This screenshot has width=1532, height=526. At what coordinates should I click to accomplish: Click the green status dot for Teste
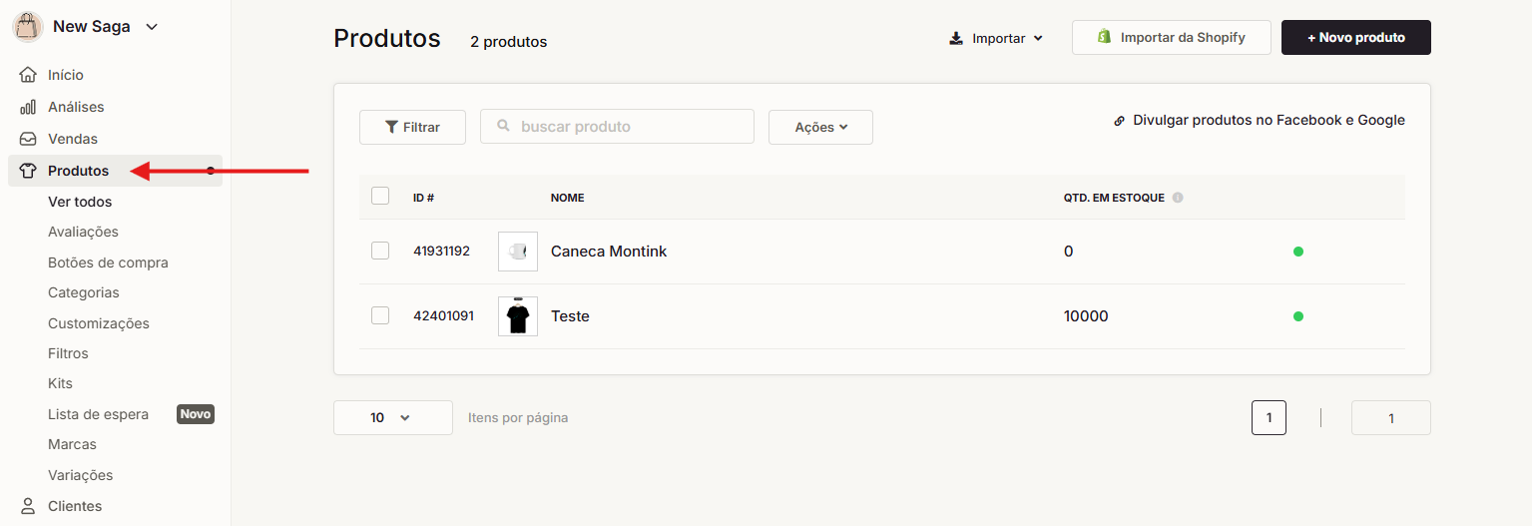point(1297,316)
